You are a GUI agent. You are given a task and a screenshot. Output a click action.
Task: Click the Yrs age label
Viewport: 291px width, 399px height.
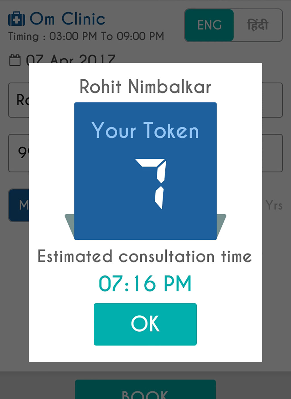pyautogui.click(x=274, y=205)
